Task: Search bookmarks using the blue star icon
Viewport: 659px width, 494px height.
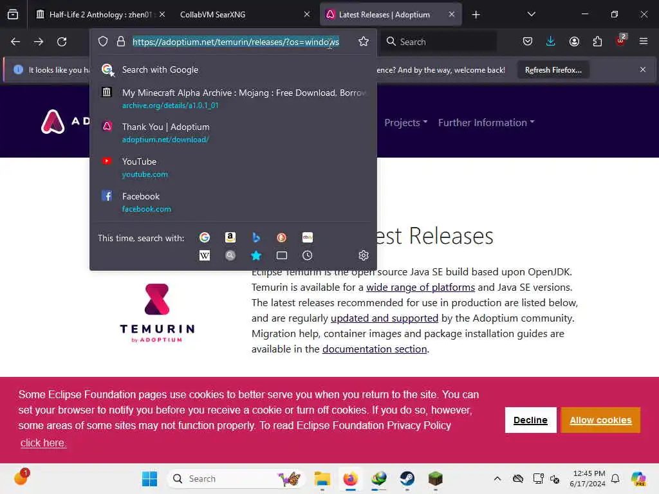Action: click(x=256, y=255)
